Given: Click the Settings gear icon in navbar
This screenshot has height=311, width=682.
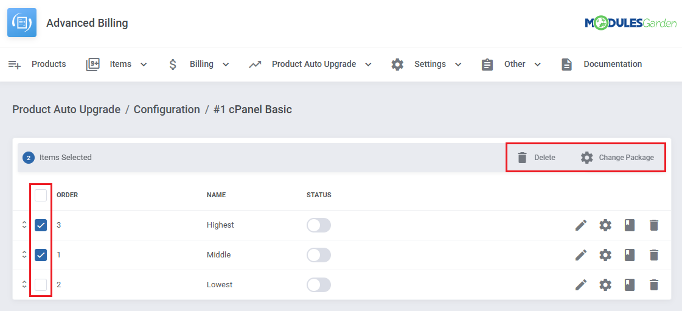Looking at the screenshot, I should point(397,65).
